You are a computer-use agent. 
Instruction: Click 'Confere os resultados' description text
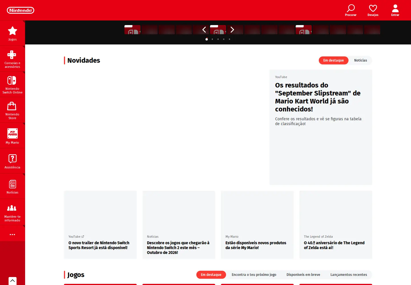pyautogui.click(x=318, y=121)
